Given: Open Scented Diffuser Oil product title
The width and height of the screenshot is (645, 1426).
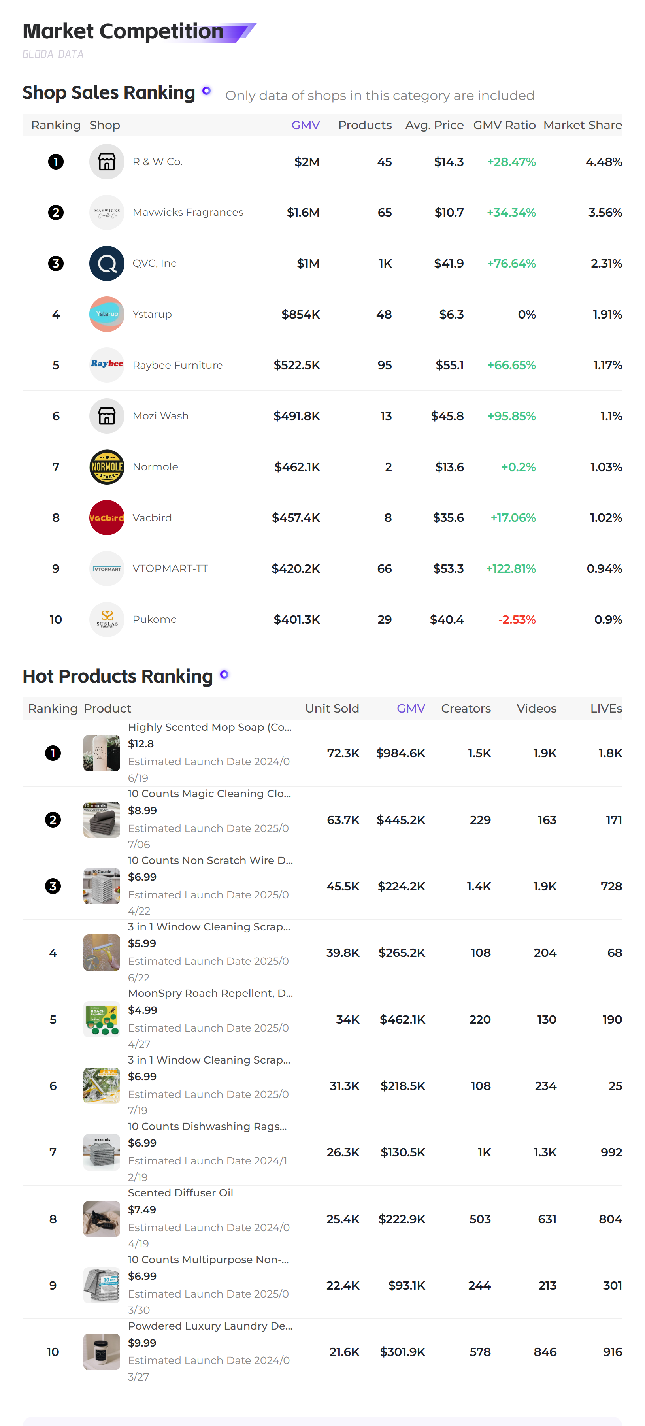Looking at the screenshot, I should [181, 1193].
